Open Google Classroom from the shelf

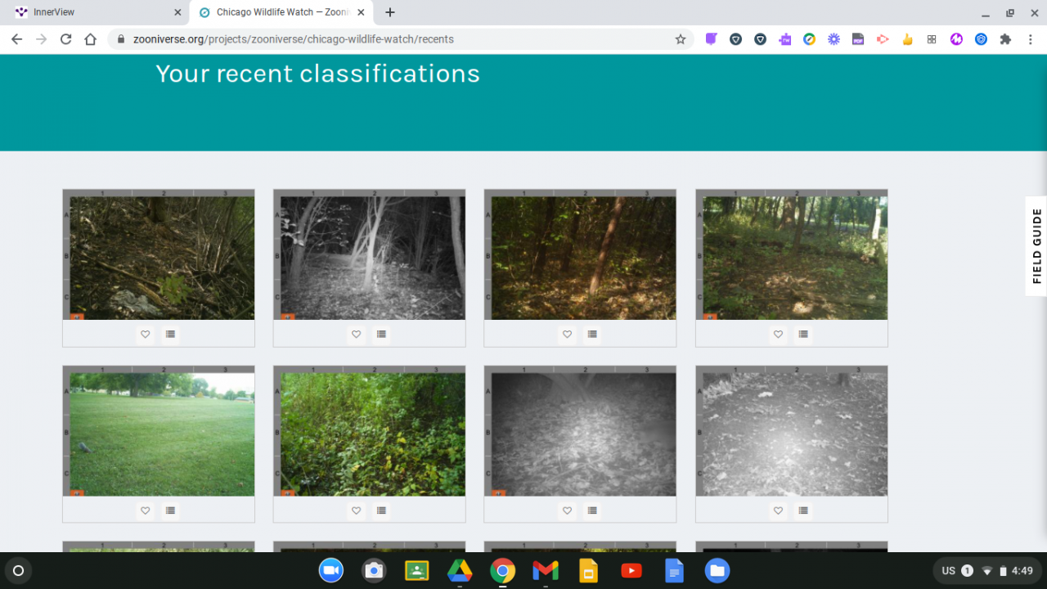[x=416, y=570]
